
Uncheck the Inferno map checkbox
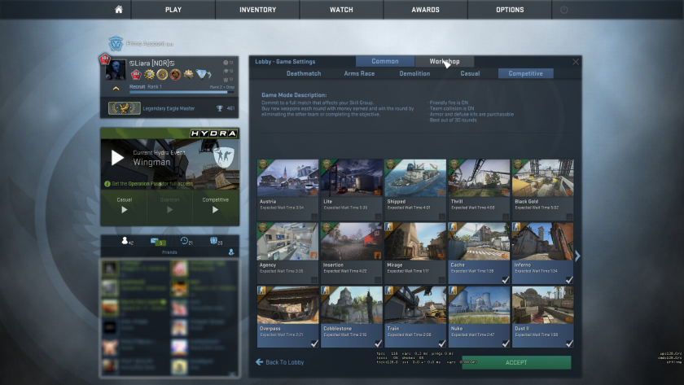569,280
